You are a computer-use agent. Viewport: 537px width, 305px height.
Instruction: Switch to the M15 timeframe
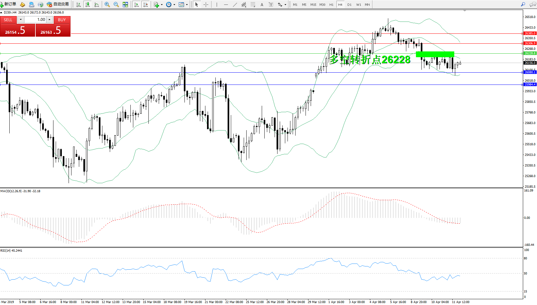[313, 4]
